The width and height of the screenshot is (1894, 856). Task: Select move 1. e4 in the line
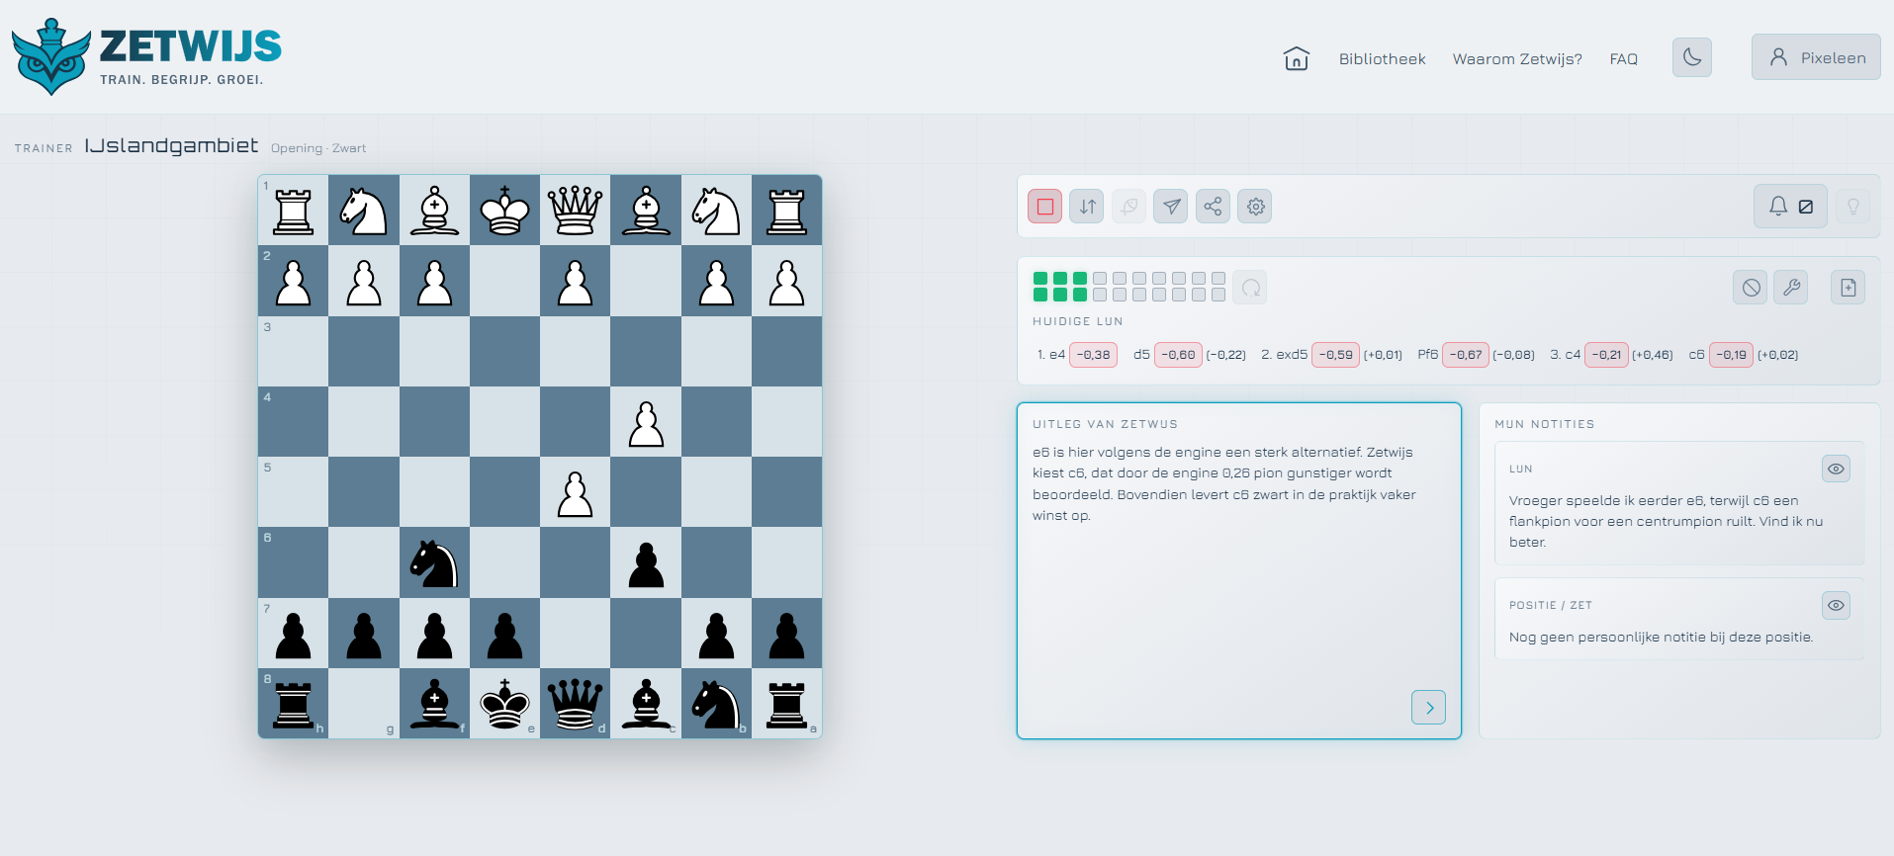click(x=1051, y=354)
